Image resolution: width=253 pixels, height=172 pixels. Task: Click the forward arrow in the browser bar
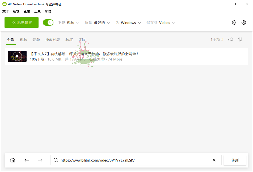pyautogui.click(x=40, y=160)
